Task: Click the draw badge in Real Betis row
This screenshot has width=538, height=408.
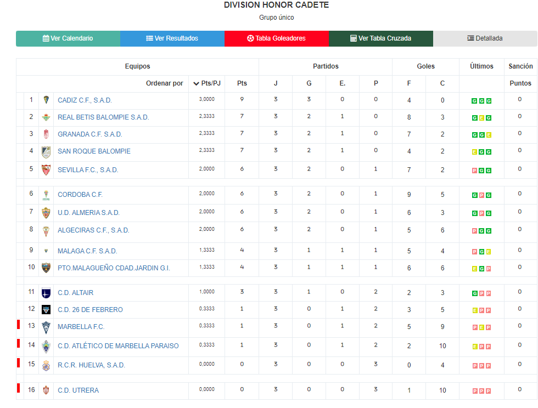Action: 481,118
